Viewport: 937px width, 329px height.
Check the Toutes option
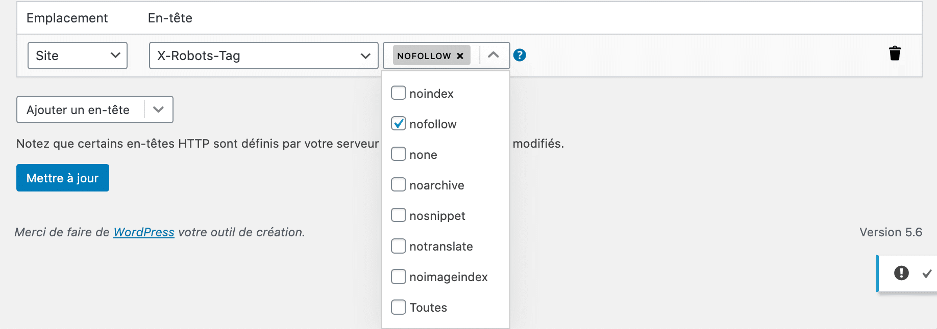coord(398,307)
